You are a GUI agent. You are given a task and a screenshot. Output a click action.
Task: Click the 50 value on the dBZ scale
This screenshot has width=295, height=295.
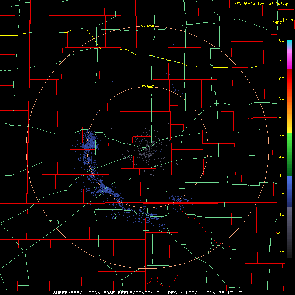point(281,98)
